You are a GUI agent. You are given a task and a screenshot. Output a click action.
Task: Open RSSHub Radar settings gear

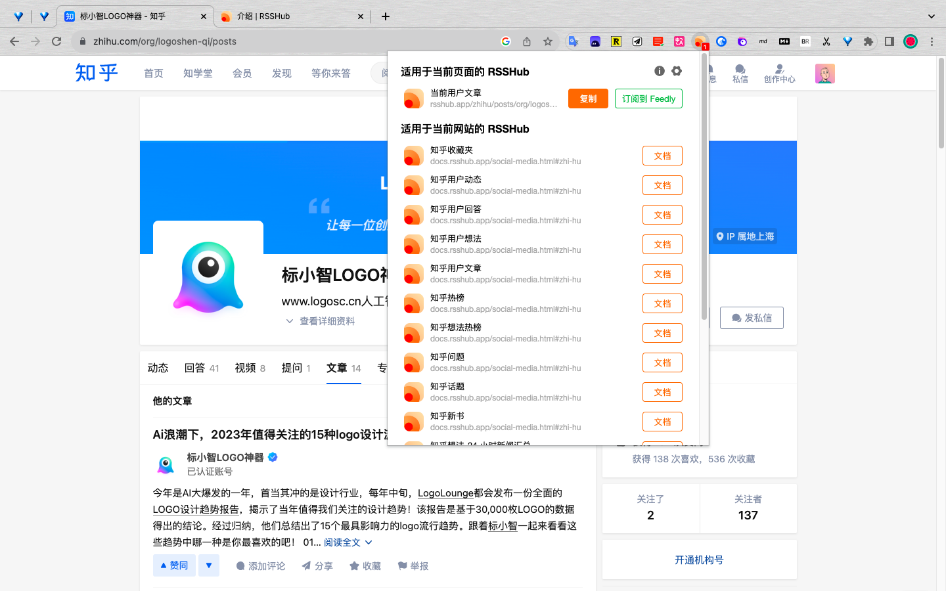click(x=677, y=71)
